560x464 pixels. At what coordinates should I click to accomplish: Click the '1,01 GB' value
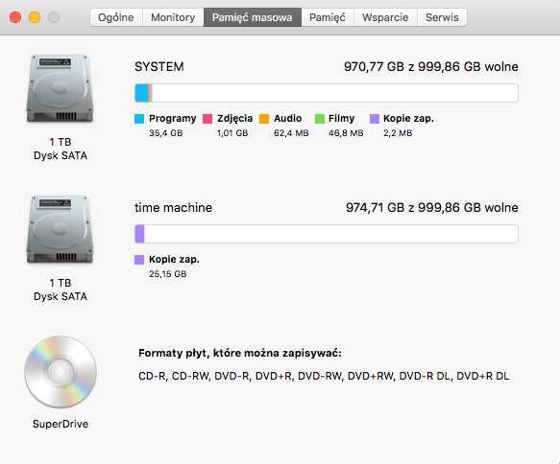pyautogui.click(x=232, y=133)
